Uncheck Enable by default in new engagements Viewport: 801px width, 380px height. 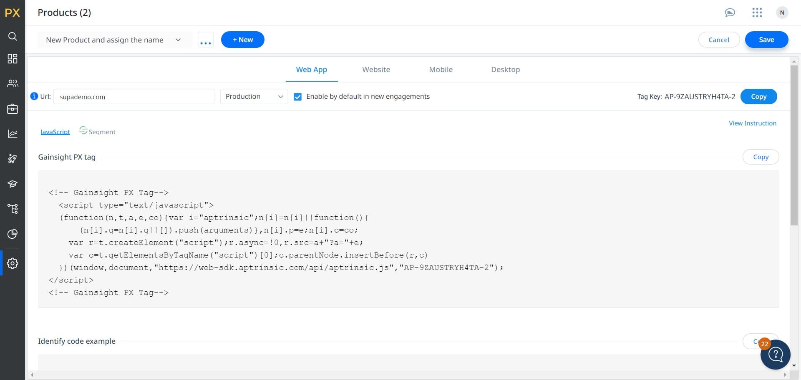(297, 97)
